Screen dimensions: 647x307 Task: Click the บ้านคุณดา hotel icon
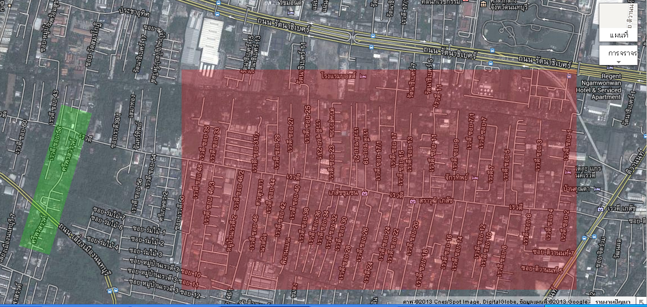click(x=597, y=189)
